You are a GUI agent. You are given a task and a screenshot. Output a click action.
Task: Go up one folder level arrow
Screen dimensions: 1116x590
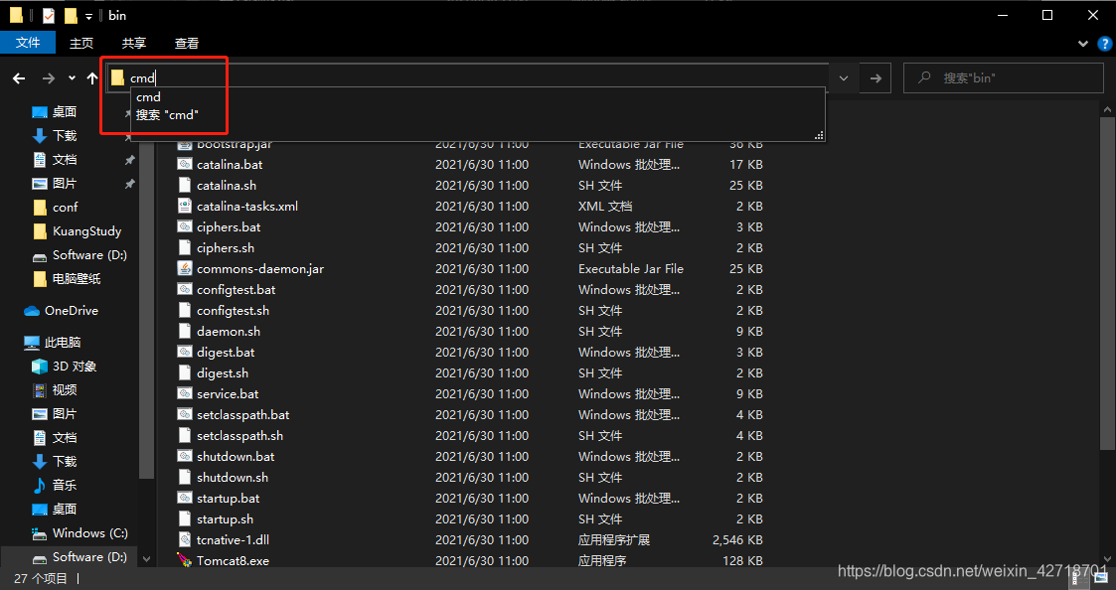(91, 78)
